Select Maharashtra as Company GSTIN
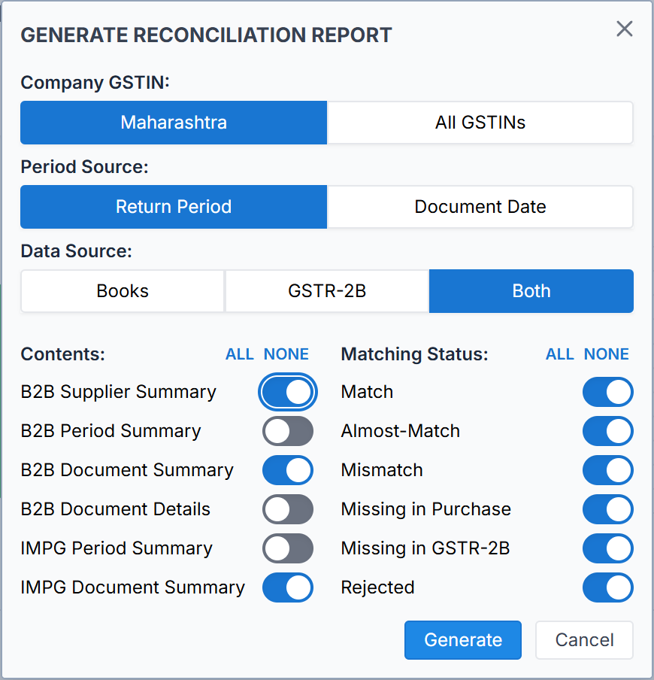The image size is (654, 680). [x=174, y=123]
